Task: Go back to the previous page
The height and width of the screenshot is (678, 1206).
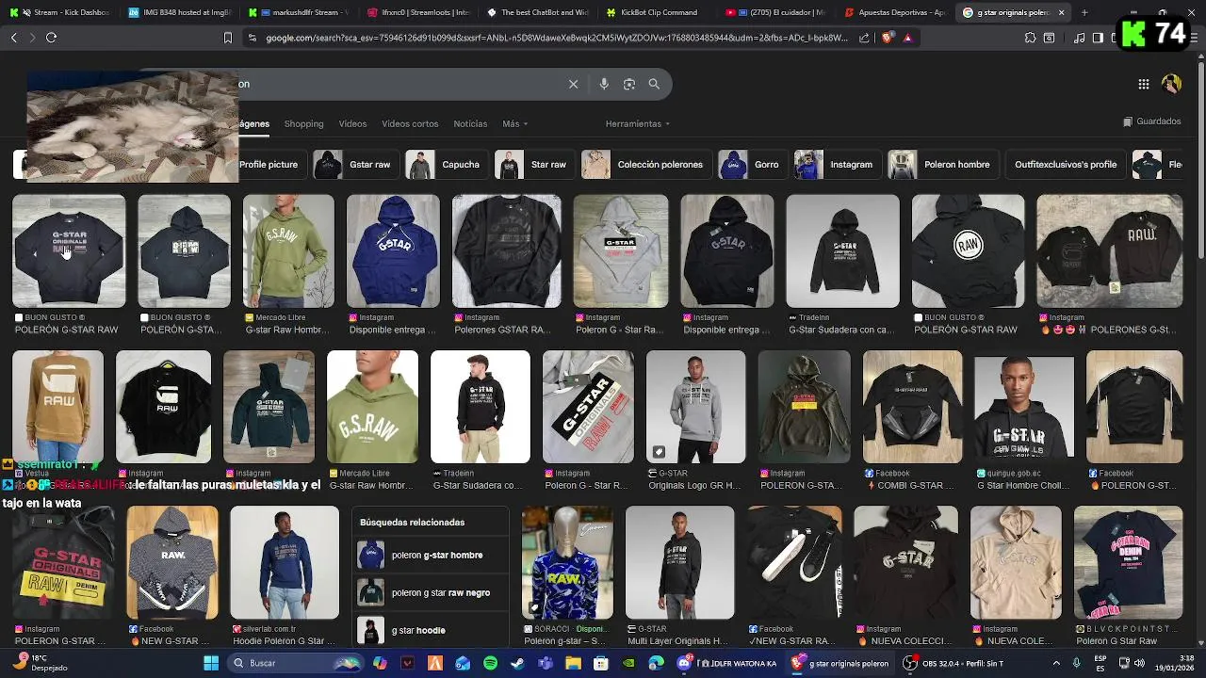Action: 13,38
